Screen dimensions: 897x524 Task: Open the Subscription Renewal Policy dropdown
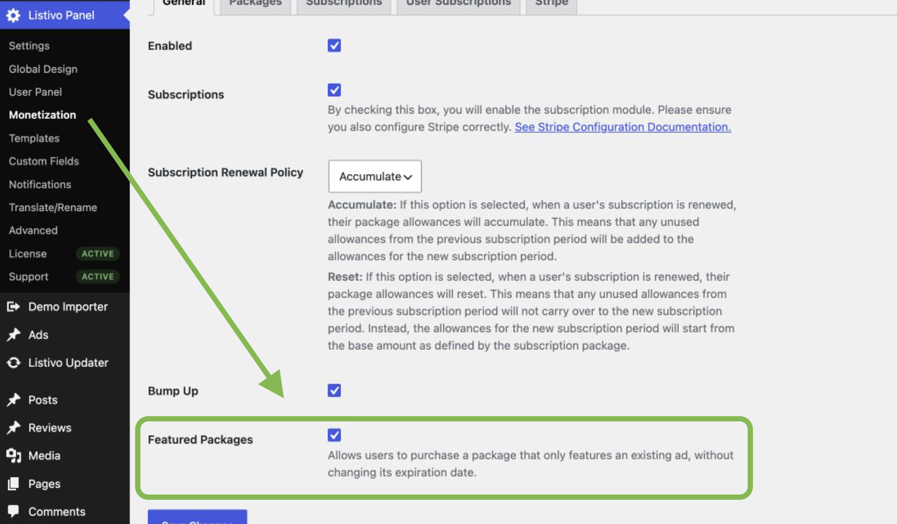click(x=375, y=176)
